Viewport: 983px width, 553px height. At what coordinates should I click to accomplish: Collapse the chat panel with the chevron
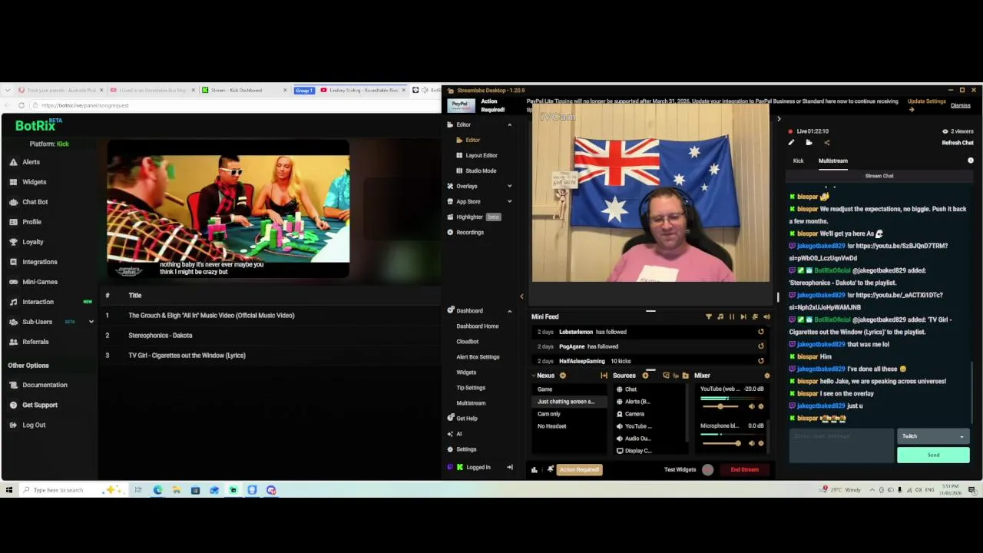779,119
